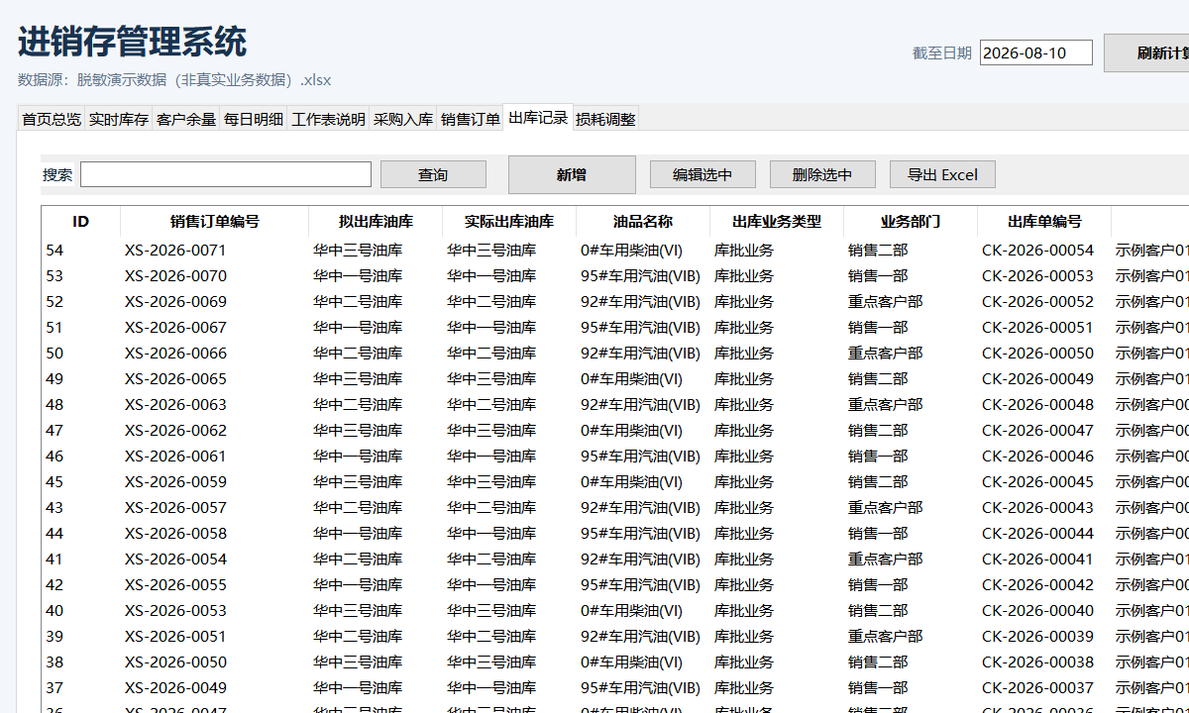1189x713 pixels.
Task: Click 重点客户部 in the row with ID 39
Action: [x=885, y=636]
